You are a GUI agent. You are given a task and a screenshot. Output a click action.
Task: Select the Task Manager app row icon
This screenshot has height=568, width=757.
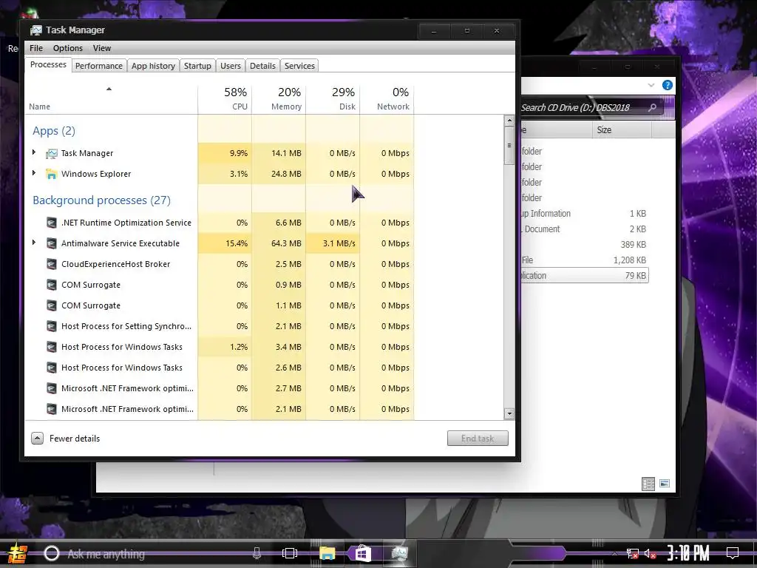(x=52, y=154)
